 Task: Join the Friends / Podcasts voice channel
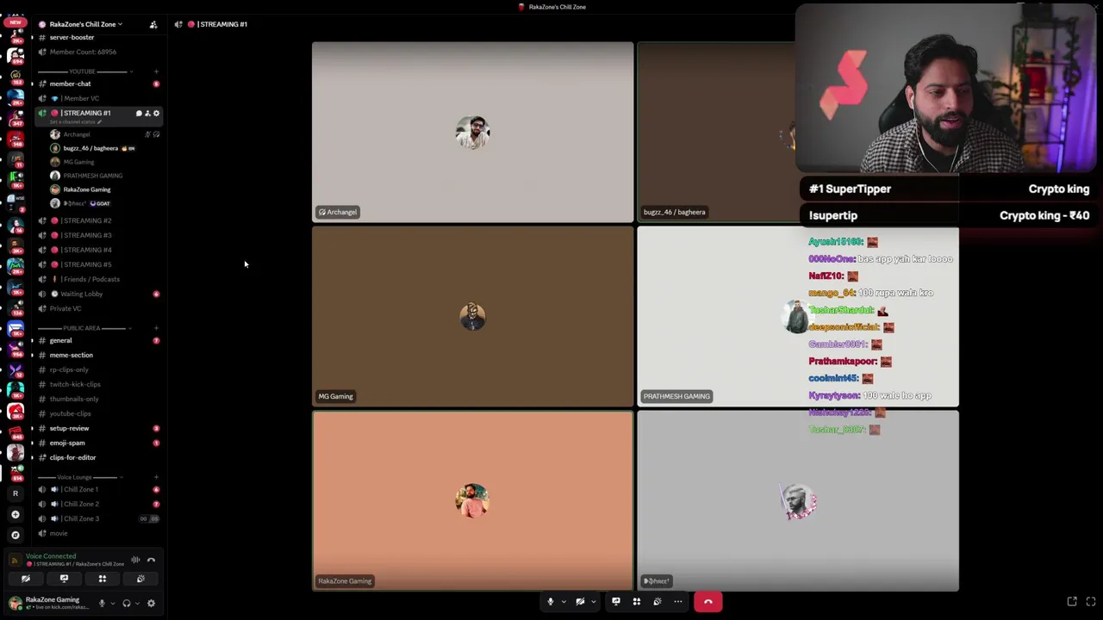coord(90,279)
